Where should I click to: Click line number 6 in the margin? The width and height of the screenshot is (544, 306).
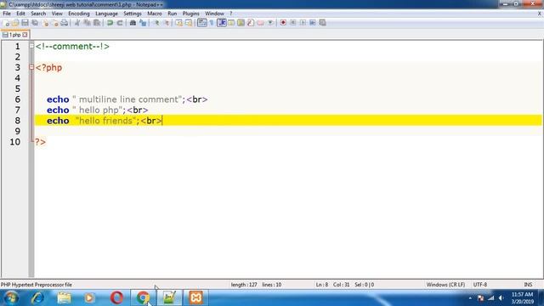pos(17,99)
